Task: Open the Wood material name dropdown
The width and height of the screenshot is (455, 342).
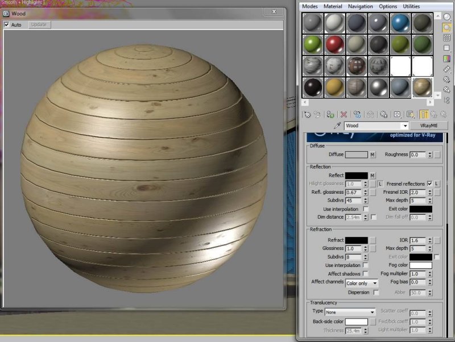Action: tap(406, 126)
